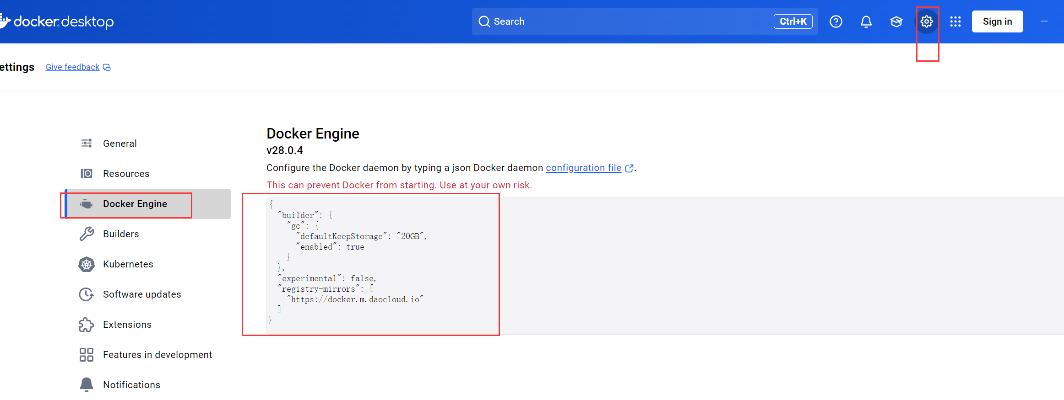Open the apps grid icon
This screenshot has height=400, width=1064.
click(x=955, y=21)
